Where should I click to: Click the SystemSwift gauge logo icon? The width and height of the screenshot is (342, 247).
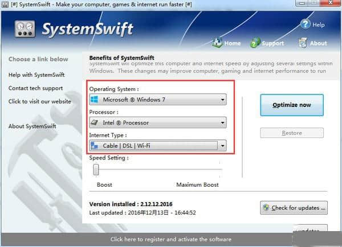coord(25,29)
